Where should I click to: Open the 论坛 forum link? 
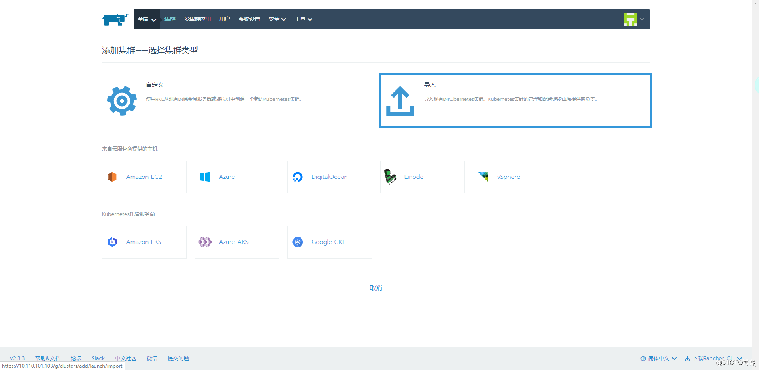[x=76, y=359]
